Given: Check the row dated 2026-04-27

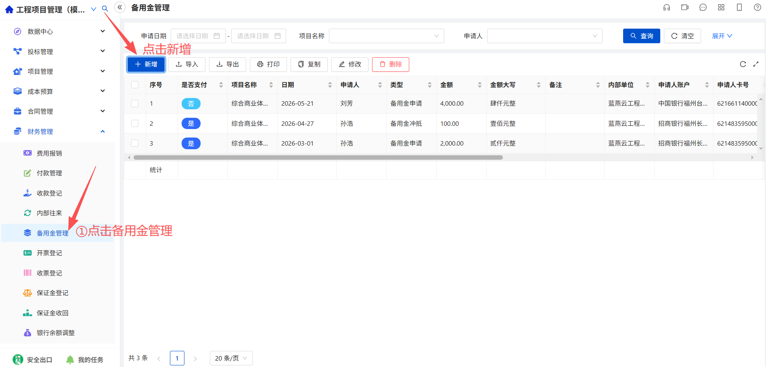Looking at the screenshot, I should click(135, 123).
